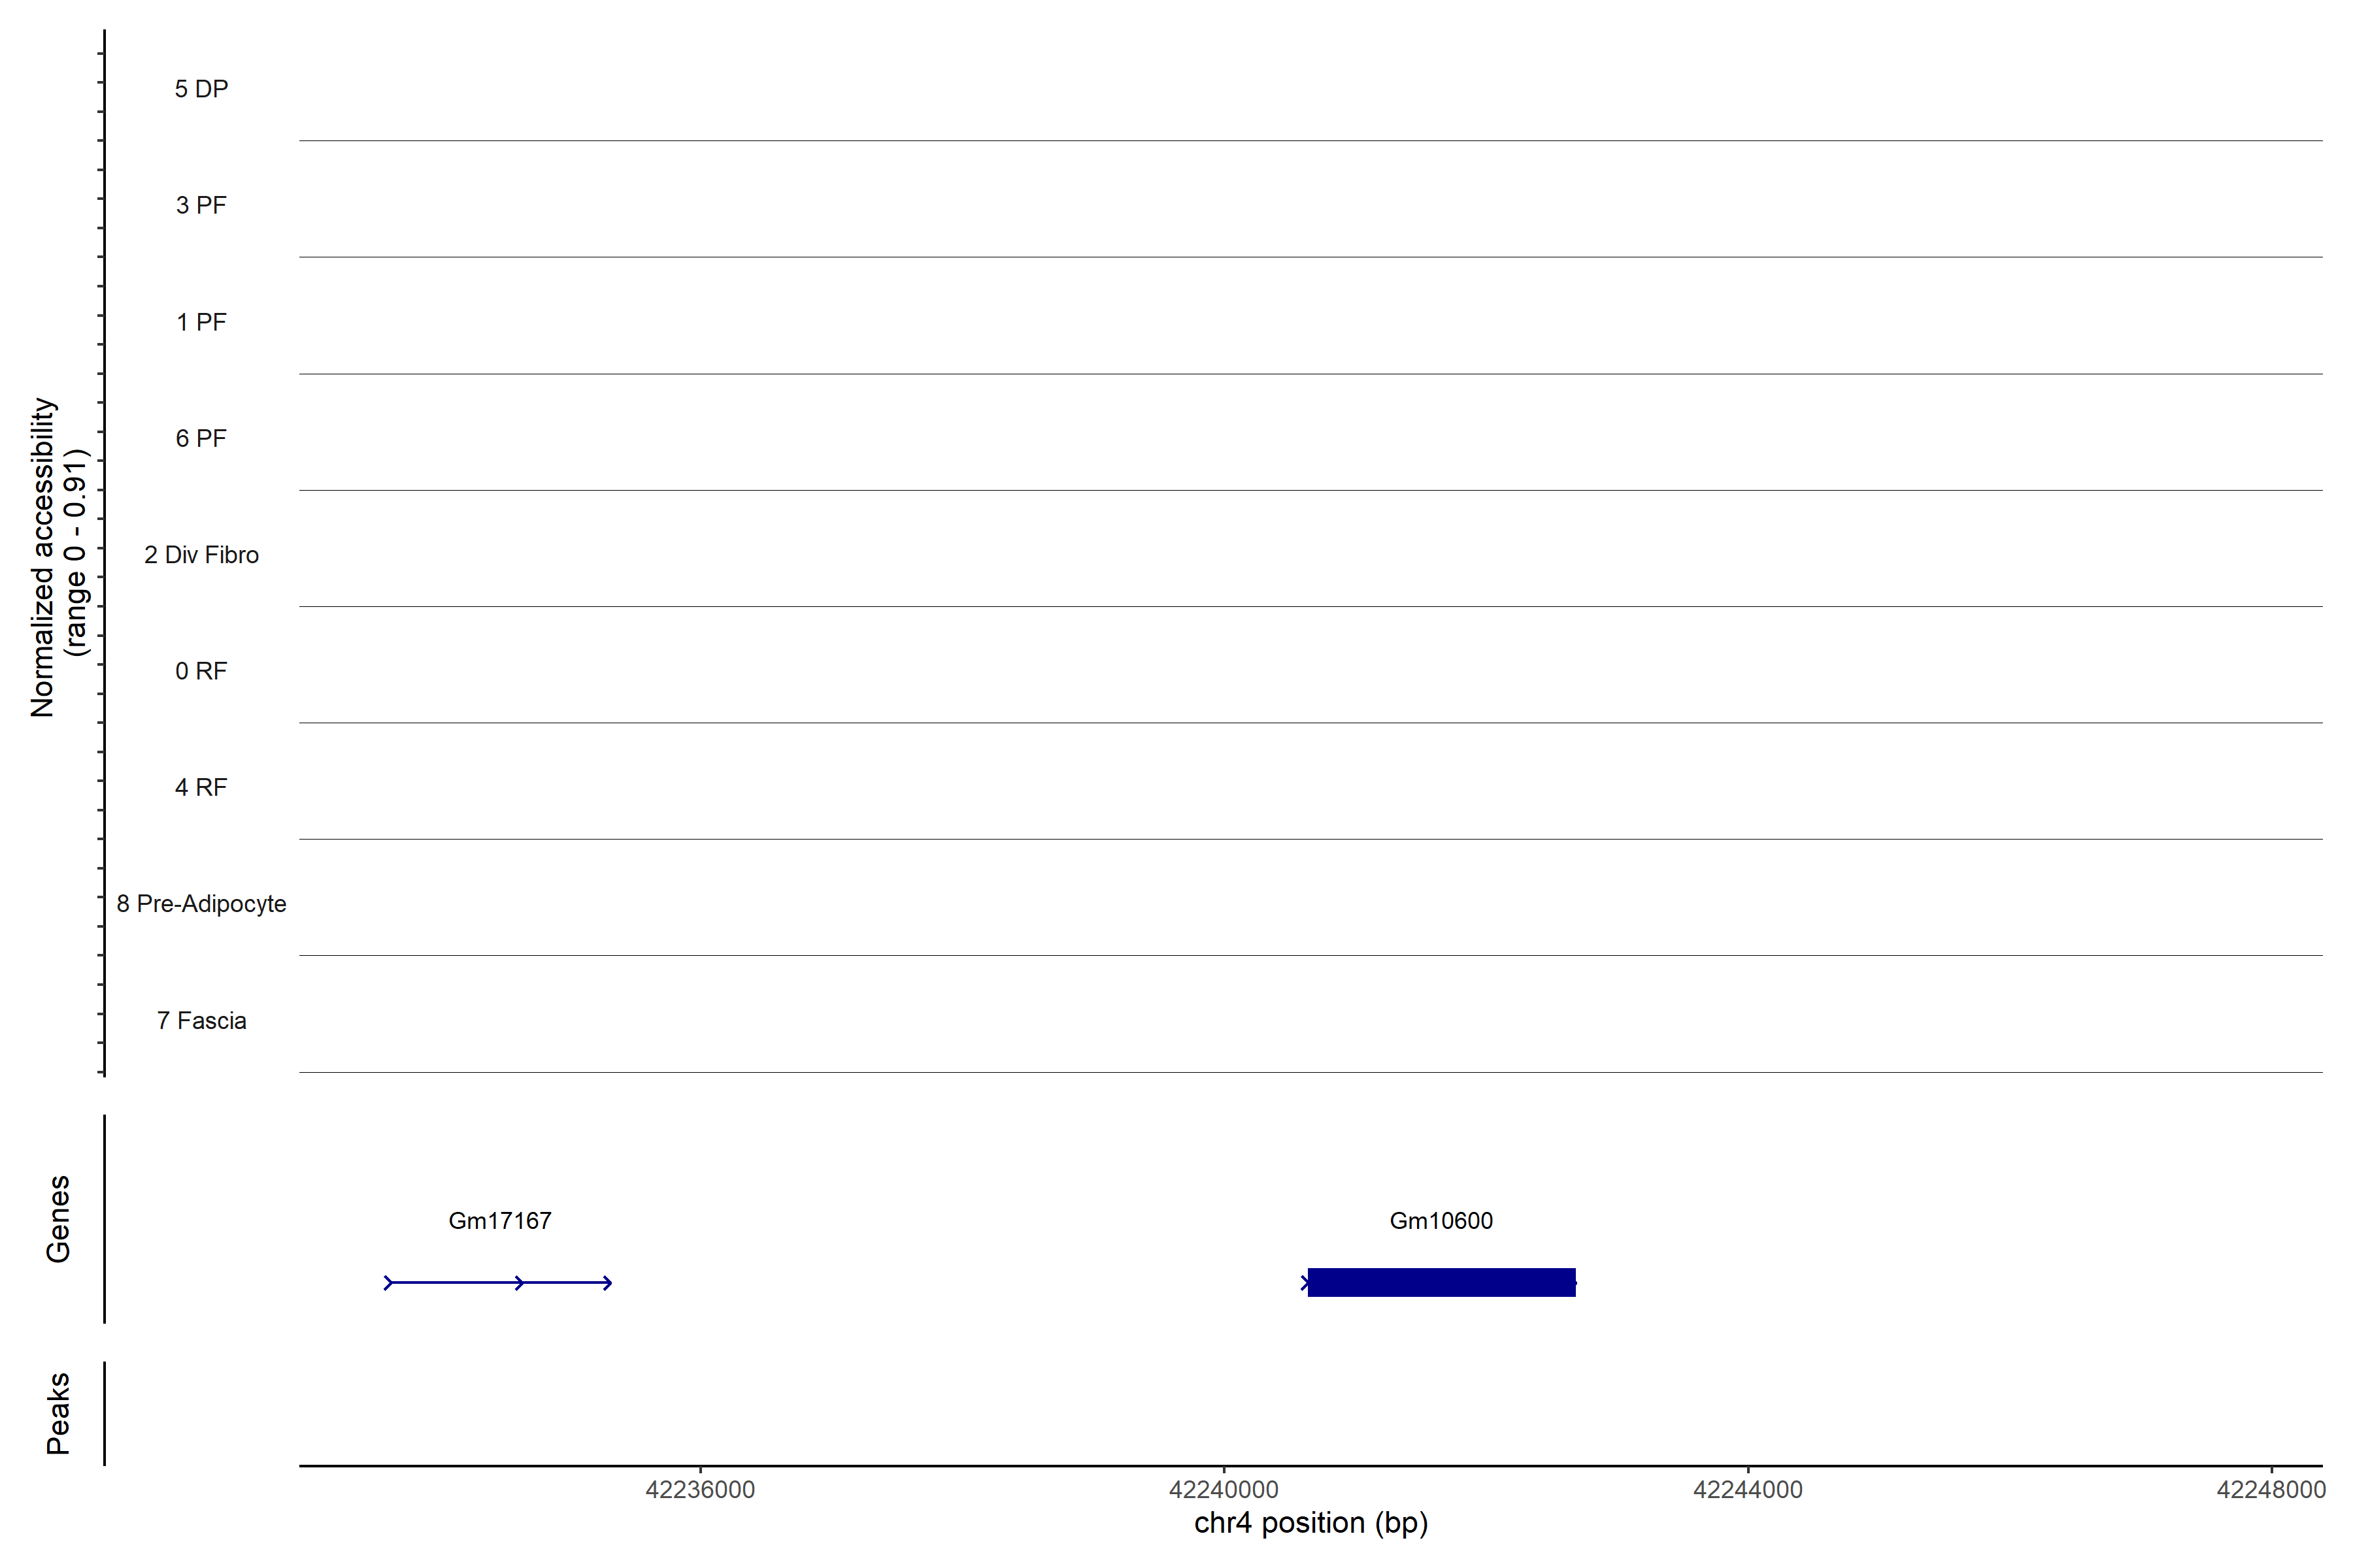
Task: Click the Normalized accessibility axis title
Action: click(x=44, y=557)
